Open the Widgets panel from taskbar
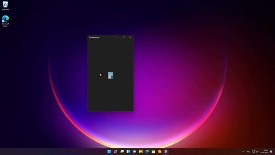Screen dimensions: 275x155 (x=128, y=152)
